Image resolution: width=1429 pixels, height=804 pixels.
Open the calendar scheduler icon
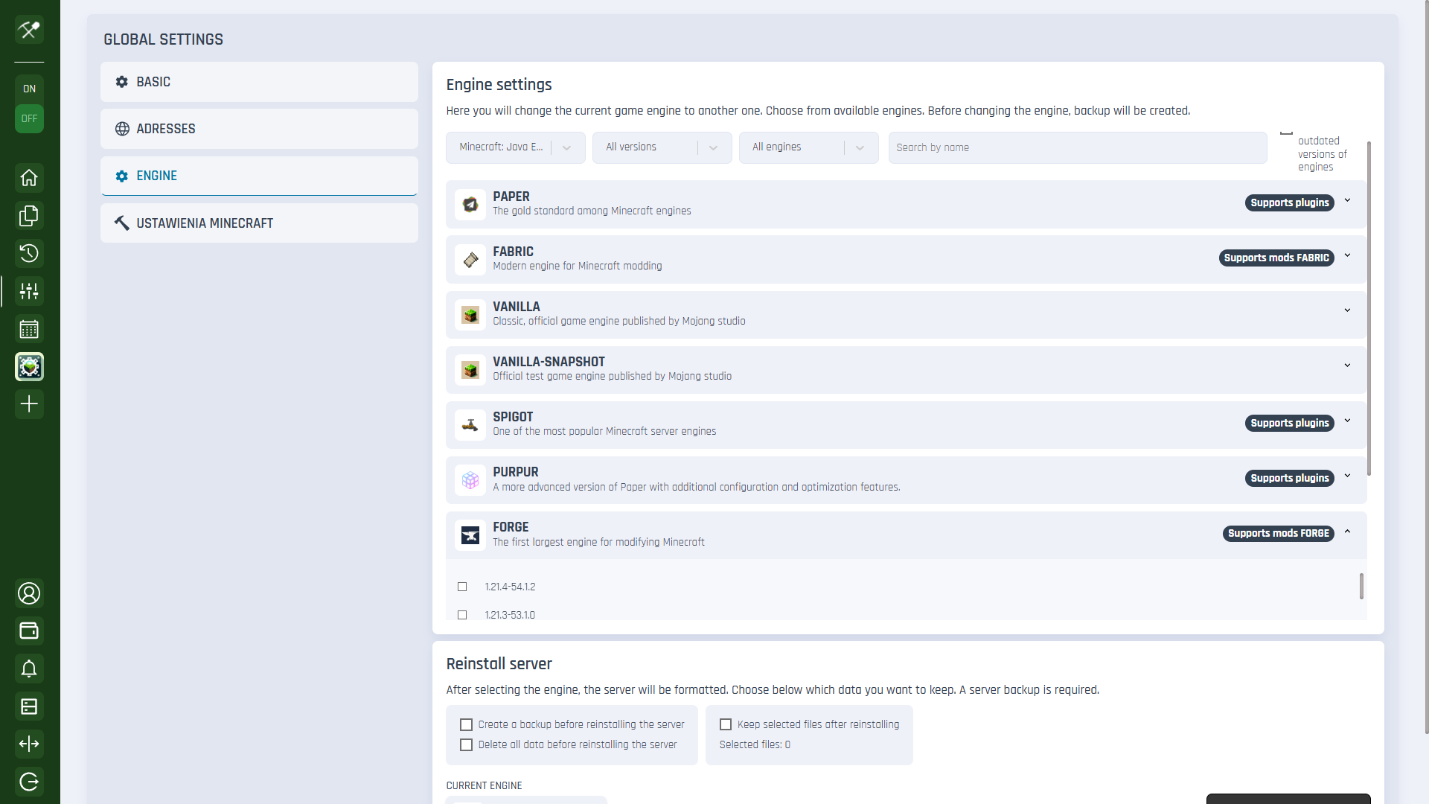[29, 329]
